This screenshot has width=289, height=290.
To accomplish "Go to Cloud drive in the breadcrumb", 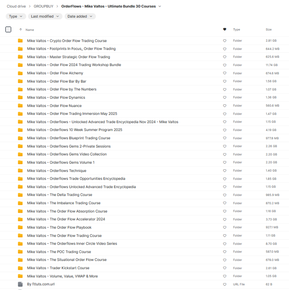I will 17,6.
